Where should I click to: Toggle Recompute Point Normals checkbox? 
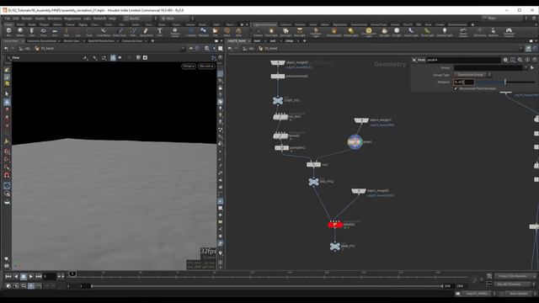456,88
